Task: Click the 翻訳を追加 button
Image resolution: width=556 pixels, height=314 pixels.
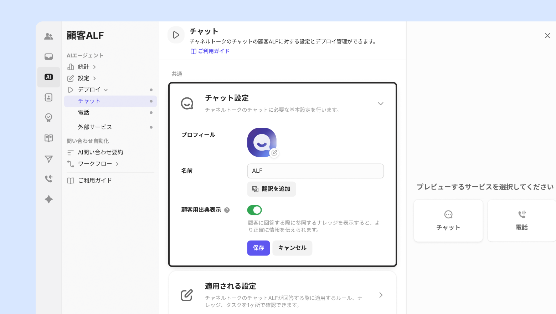Action: [x=272, y=189]
